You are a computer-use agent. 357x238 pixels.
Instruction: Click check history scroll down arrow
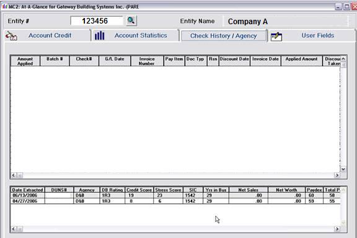pos(343,169)
